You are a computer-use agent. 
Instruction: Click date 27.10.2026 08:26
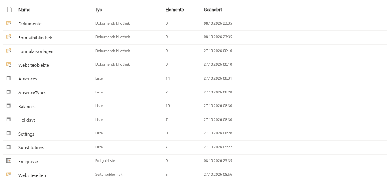pos(218,133)
